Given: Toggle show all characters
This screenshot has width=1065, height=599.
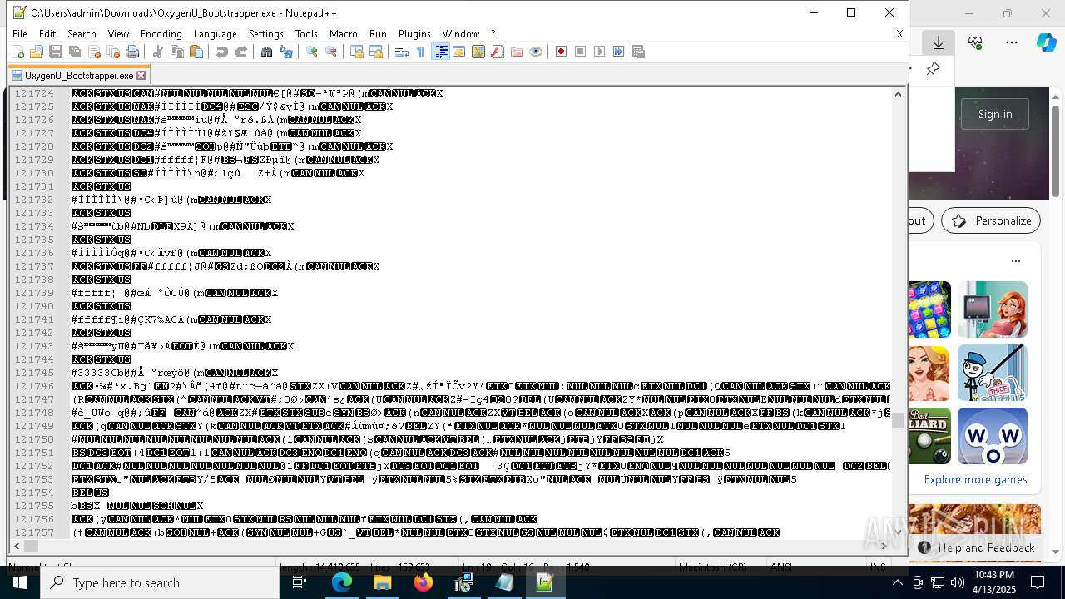Looking at the screenshot, I should click(x=421, y=52).
